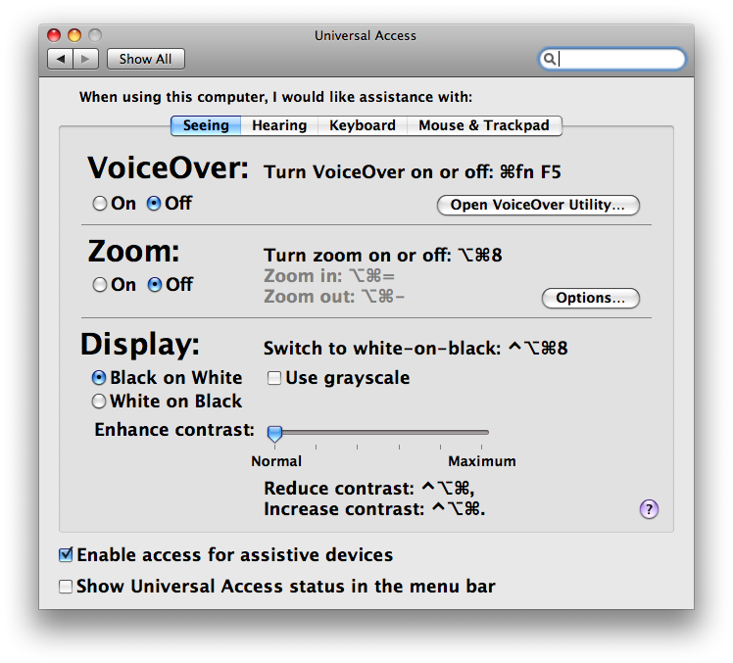Click the Enhance contrast slider thumb
733x663 pixels.
click(x=274, y=434)
